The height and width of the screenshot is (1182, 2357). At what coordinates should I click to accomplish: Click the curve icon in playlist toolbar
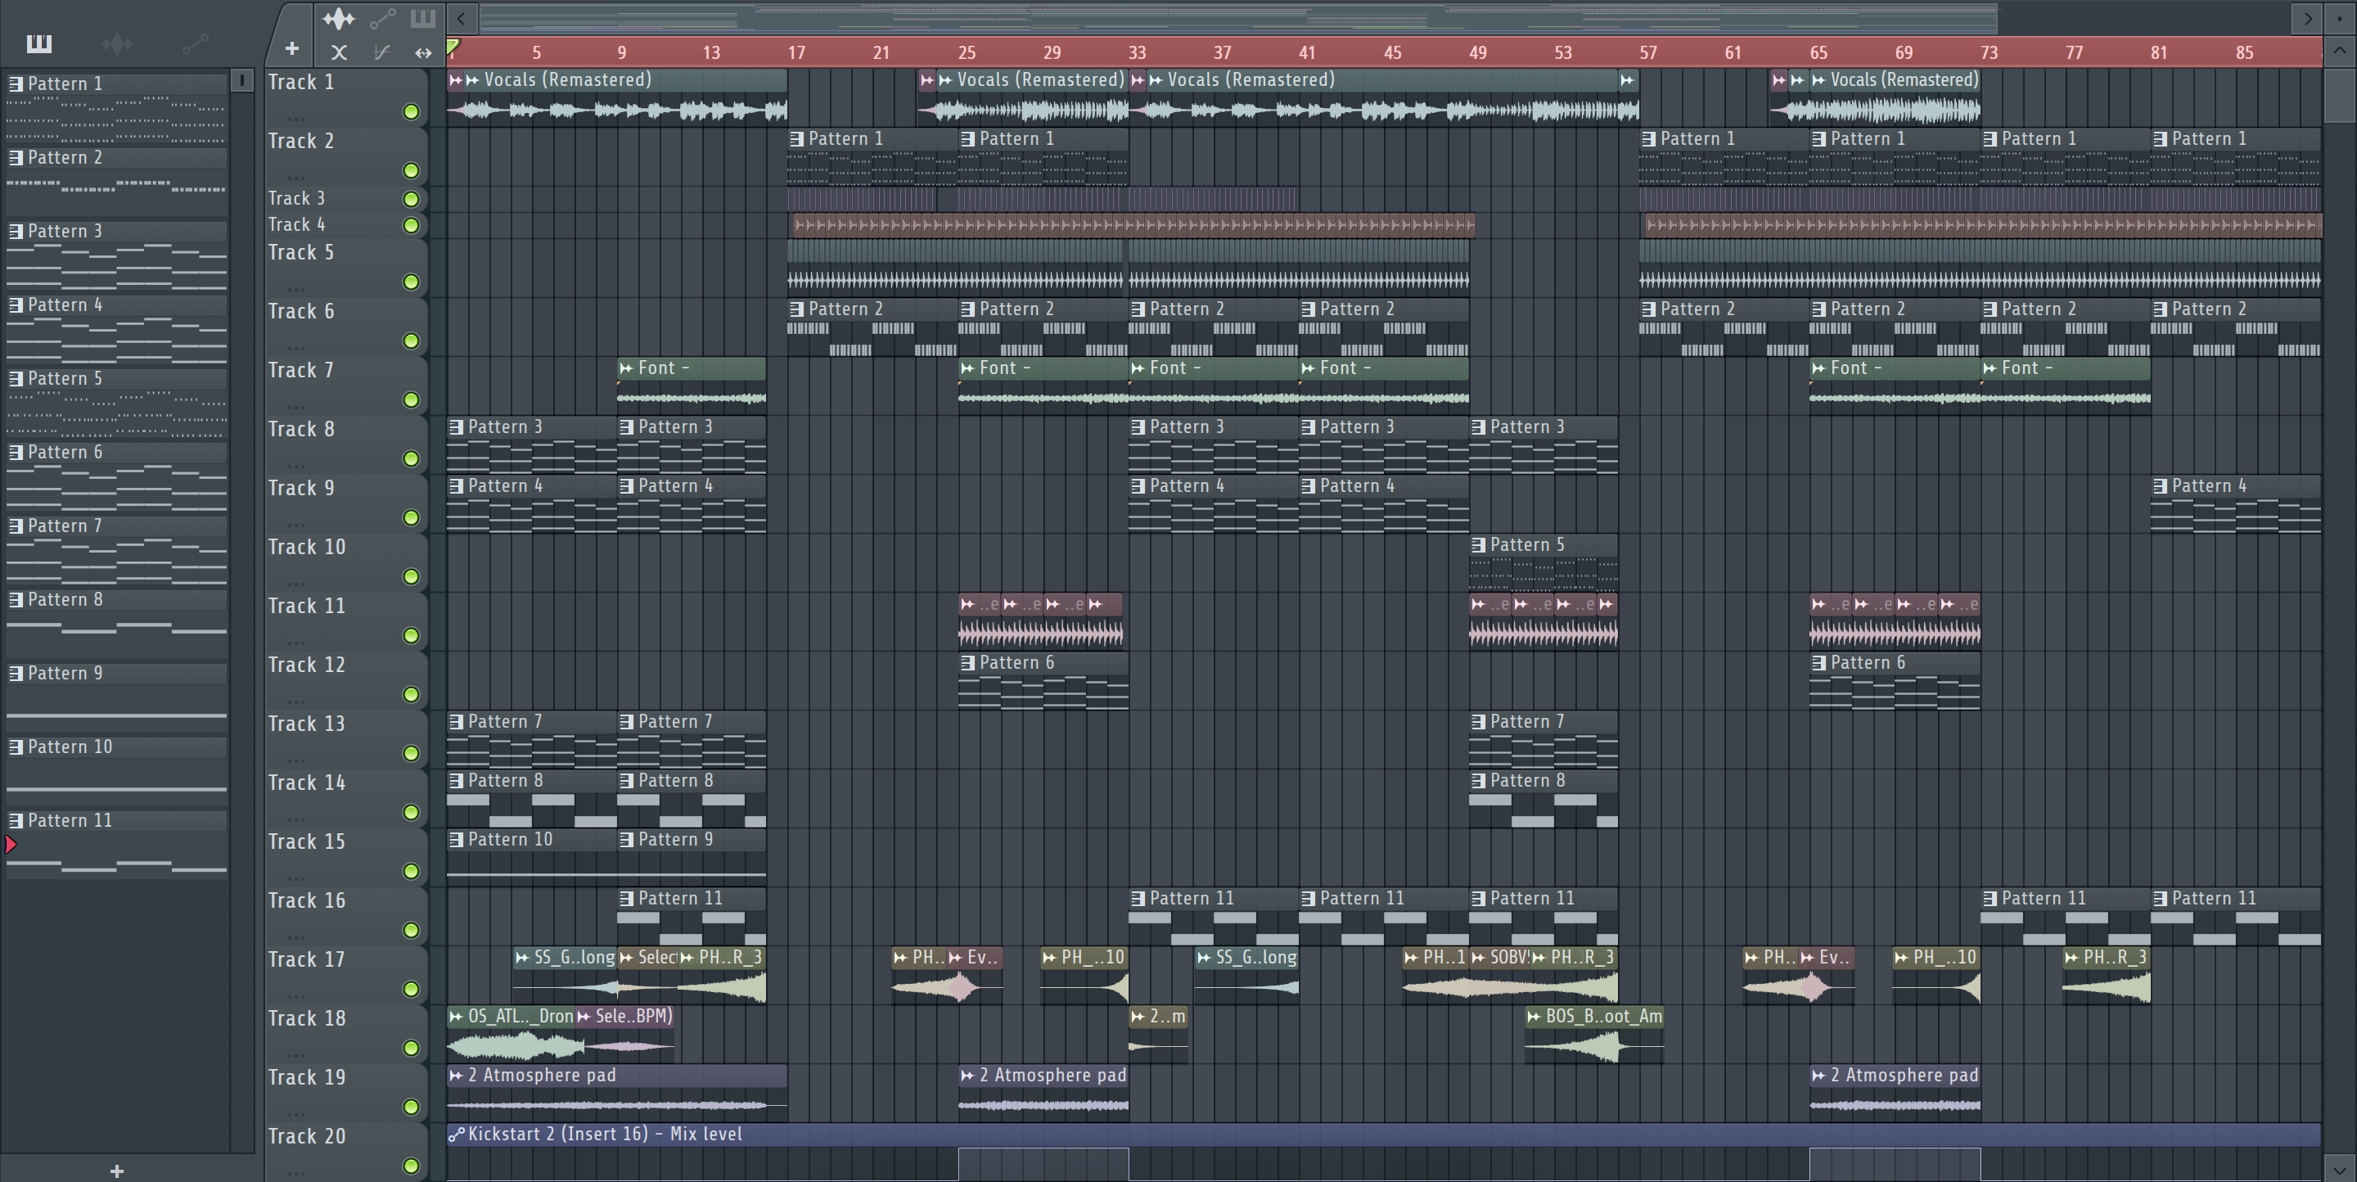coord(382,52)
